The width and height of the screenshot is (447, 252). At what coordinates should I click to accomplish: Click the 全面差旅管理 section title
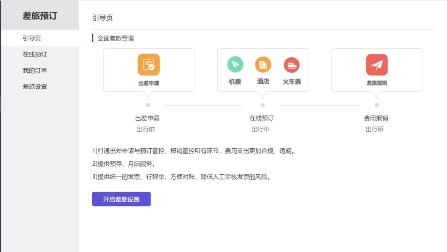[x=115, y=38]
